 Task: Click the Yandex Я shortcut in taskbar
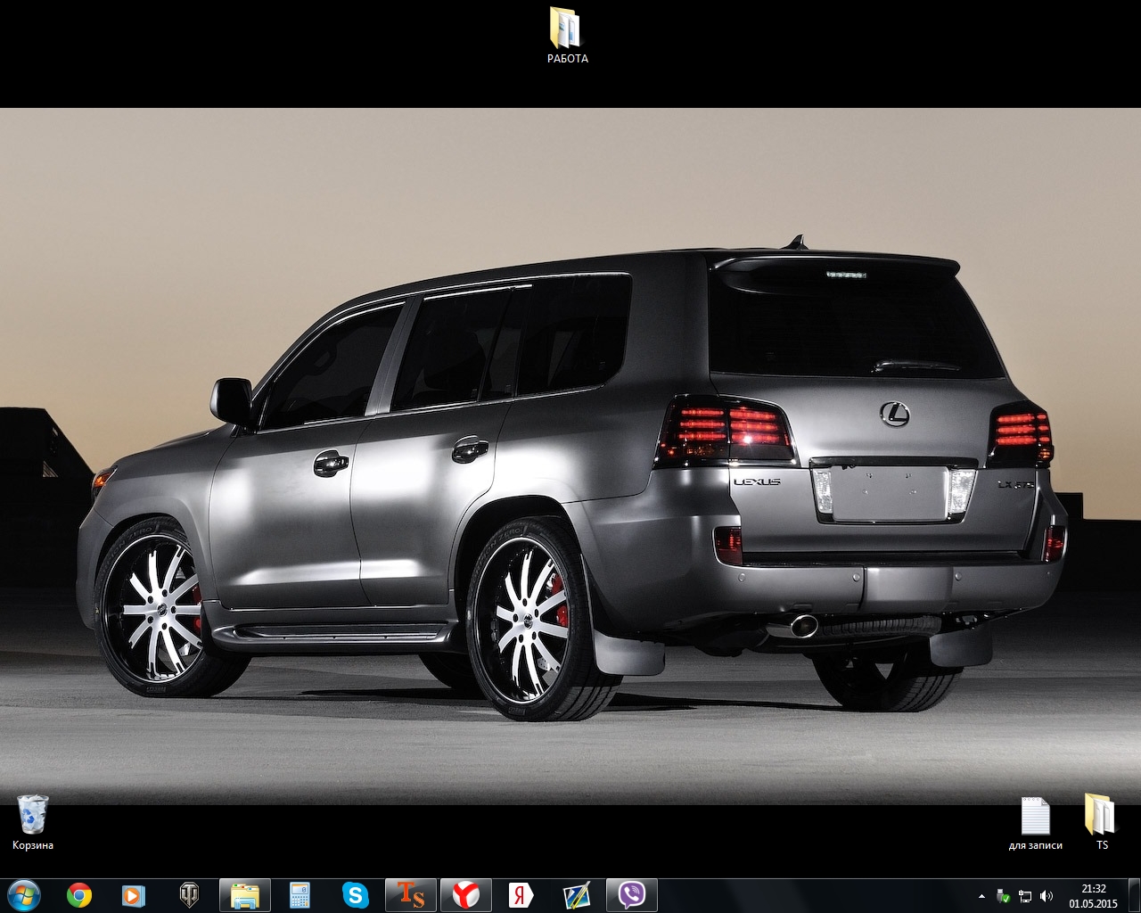[x=521, y=894]
